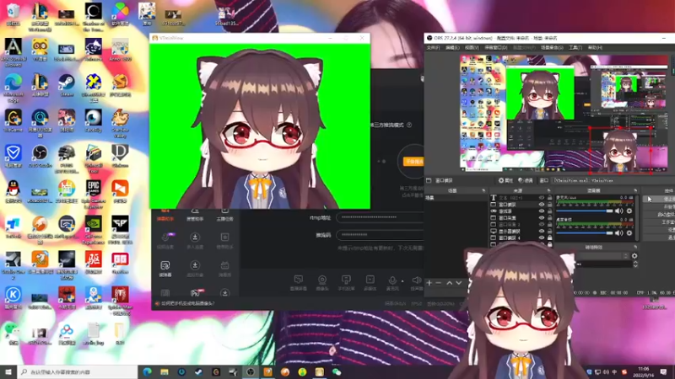Pop out the 场景 dock panel
The width and height of the screenshot is (675, 379).
pos(483,190)
